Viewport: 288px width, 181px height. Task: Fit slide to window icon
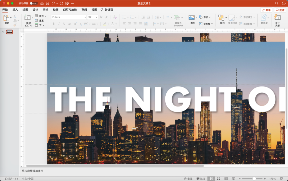coord(282,179)
